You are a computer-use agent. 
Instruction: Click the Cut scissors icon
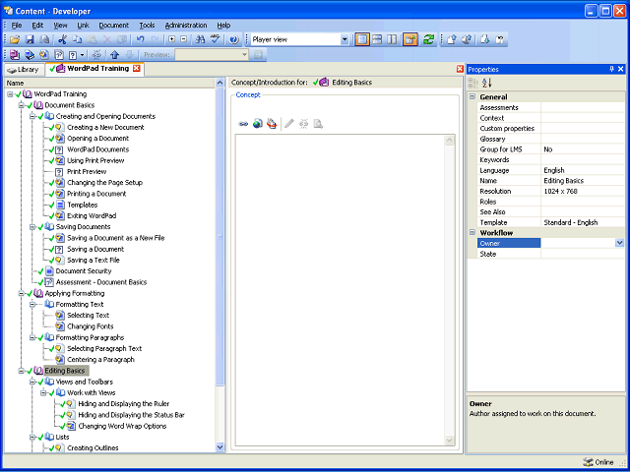click(62, 39)
